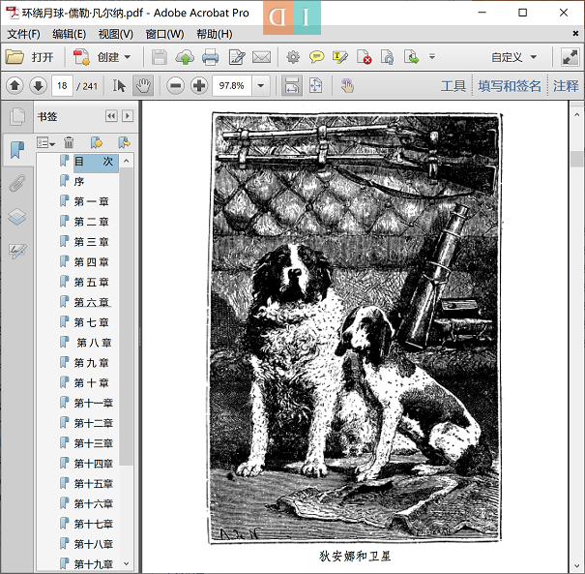This screenshot has width=585, height=574.
Task: Open the 自定义 dropdown
Action: [x=514, y=57]
